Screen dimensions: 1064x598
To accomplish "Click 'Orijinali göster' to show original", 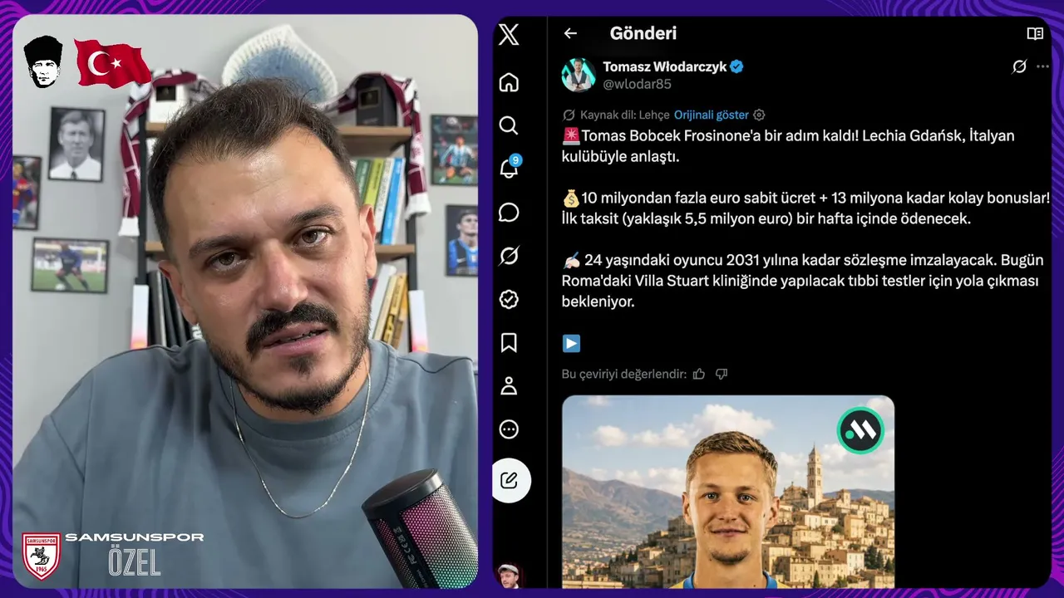I will (712, 115).
